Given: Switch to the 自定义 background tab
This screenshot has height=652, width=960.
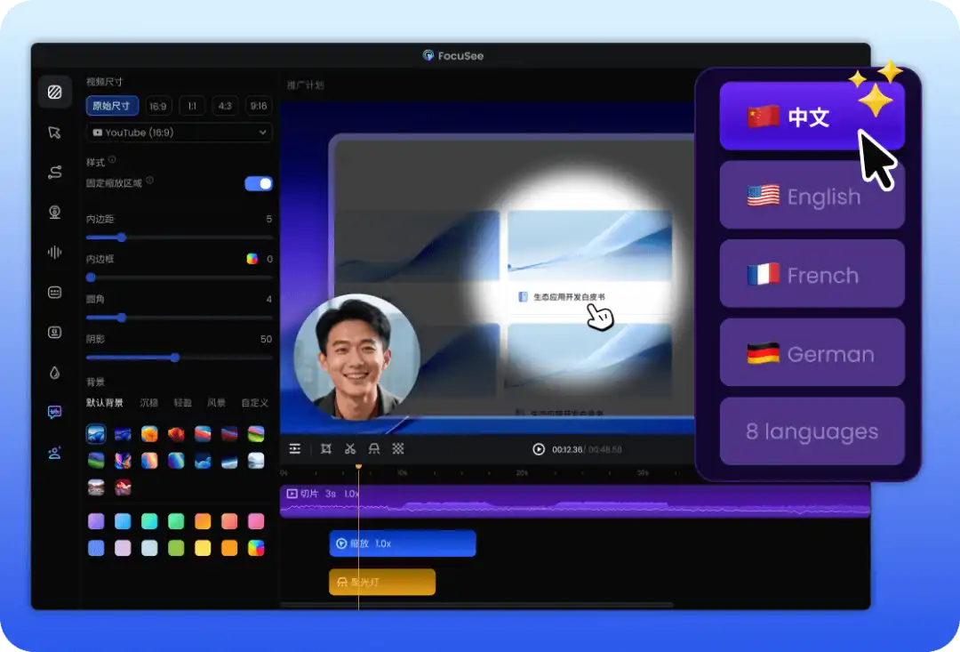Looking at the screenshot, I should point(254,403).
